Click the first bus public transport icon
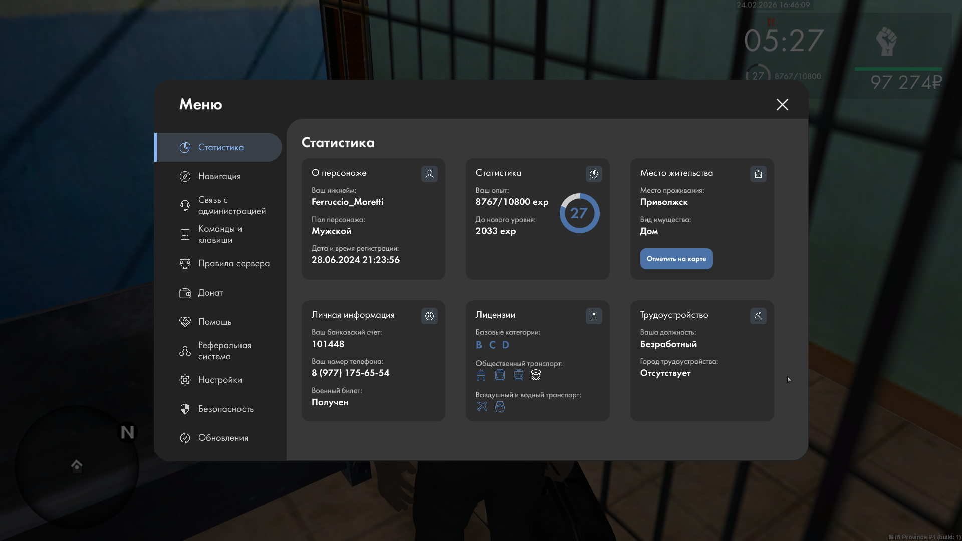 point(481,375)
